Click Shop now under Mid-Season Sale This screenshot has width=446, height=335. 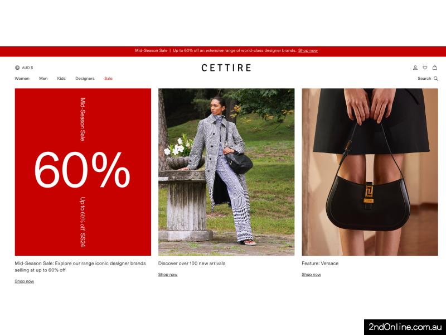pyautogui.click(x=25, y=281)
